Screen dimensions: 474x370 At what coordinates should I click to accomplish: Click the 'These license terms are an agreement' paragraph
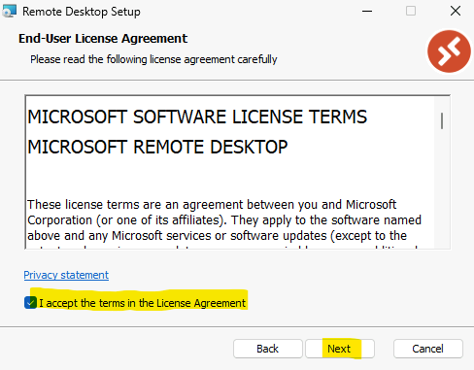(224, 224)
